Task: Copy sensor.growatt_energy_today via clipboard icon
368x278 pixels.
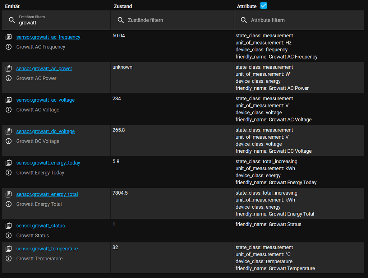Action: (x=9, y=162)
